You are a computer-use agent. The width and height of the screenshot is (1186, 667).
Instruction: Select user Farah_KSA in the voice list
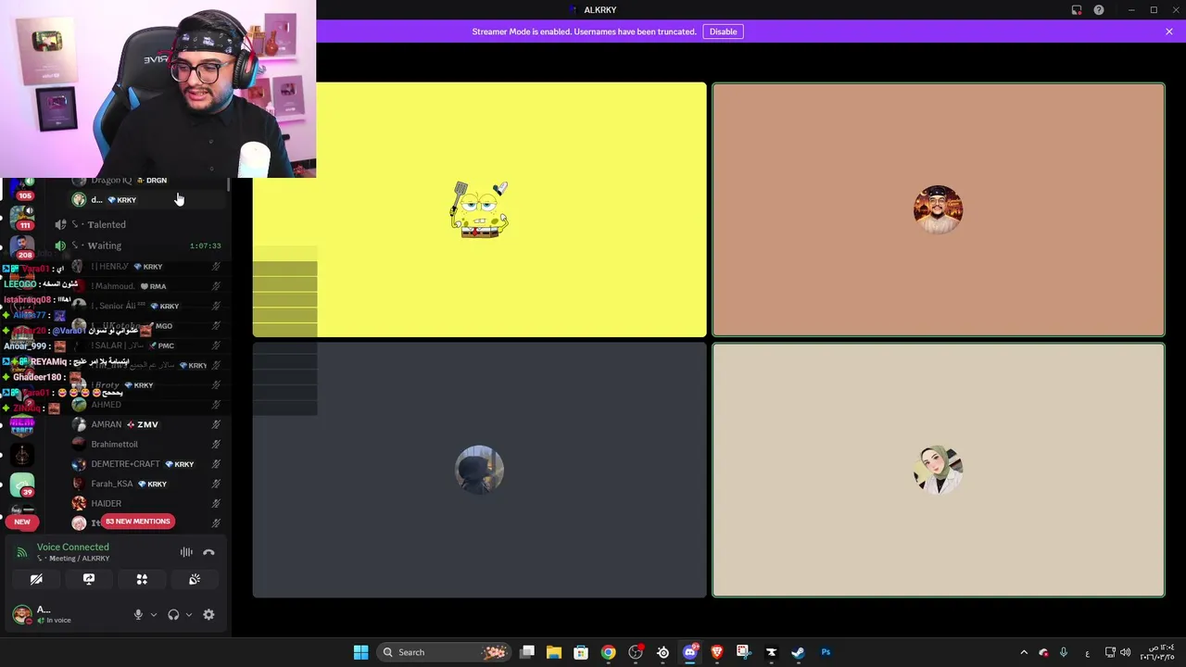click(x=112, y=484)
